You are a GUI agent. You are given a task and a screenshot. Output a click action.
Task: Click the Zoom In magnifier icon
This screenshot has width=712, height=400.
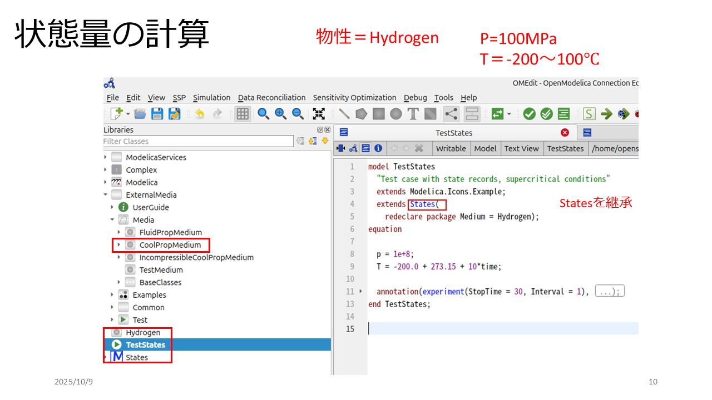[280, 114]
